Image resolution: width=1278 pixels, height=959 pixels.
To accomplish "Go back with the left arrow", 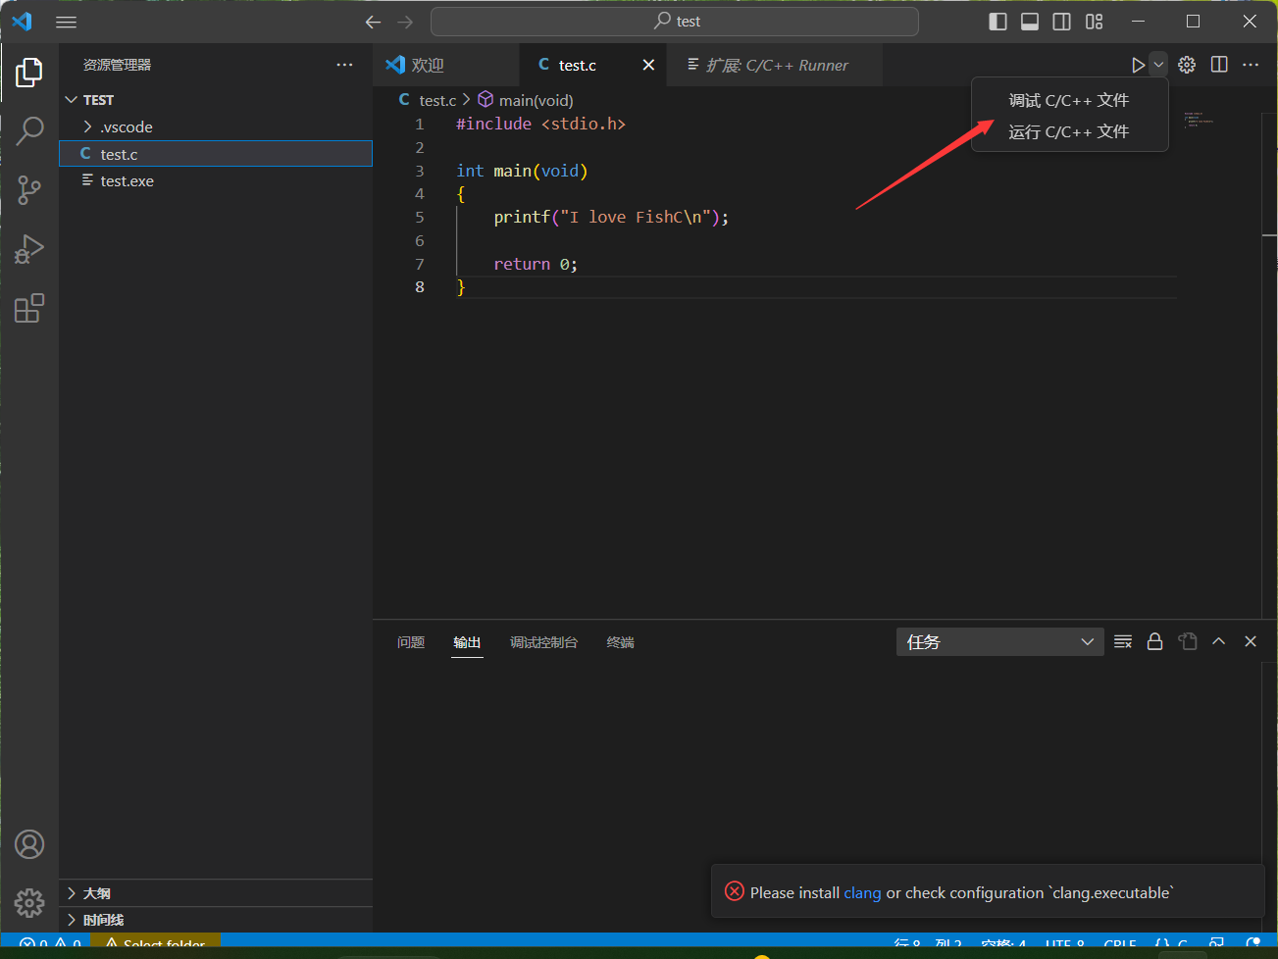I will point(373,22).
